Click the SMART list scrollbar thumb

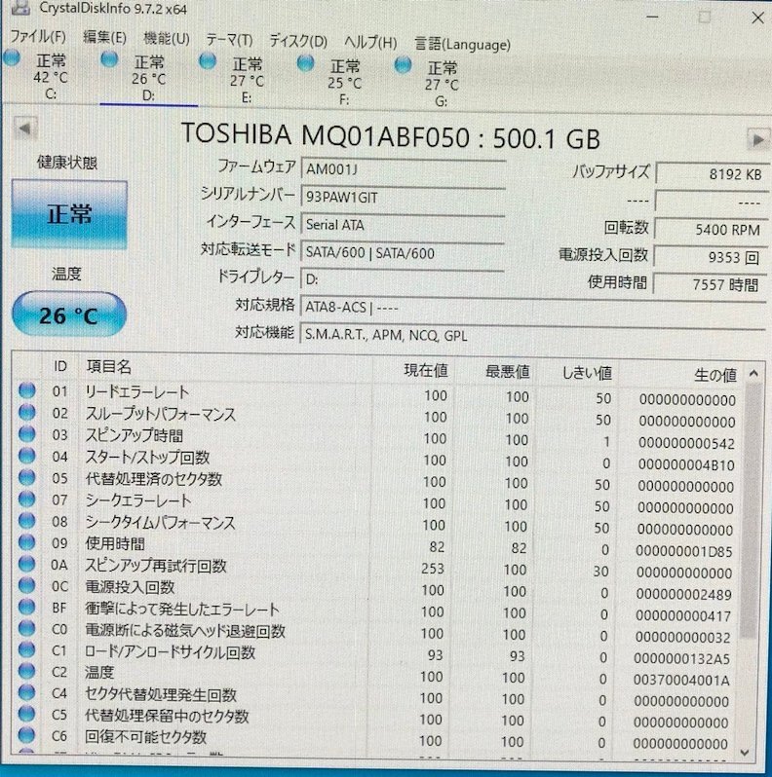[x=750, y=510]
